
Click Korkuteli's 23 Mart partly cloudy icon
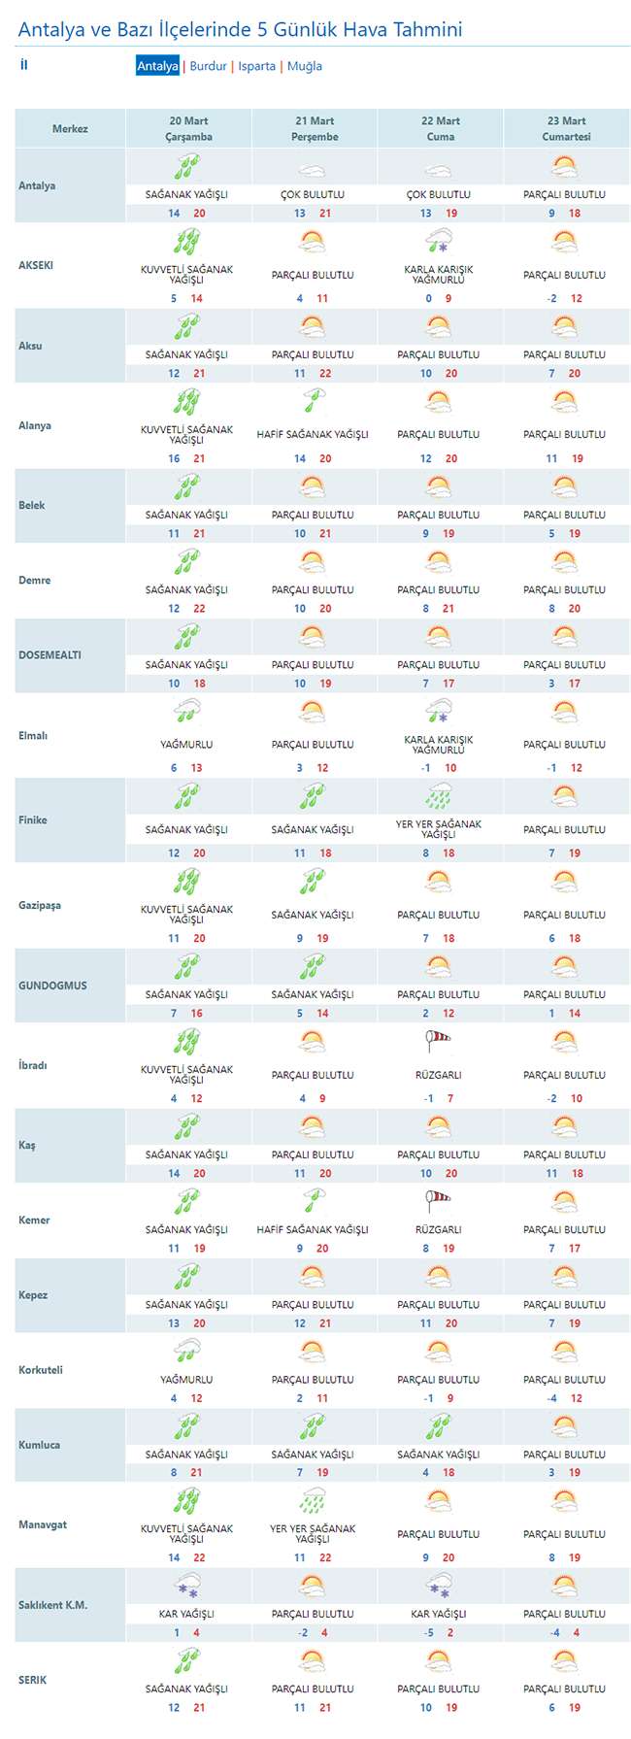pos(565,1352)
